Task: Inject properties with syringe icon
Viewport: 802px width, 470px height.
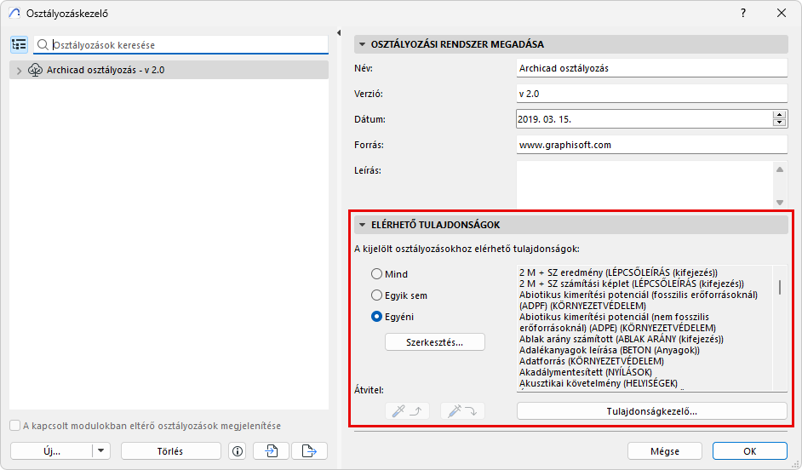Action: (462, 410)
